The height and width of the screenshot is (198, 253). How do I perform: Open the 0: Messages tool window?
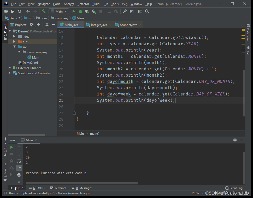pos(82,188)
